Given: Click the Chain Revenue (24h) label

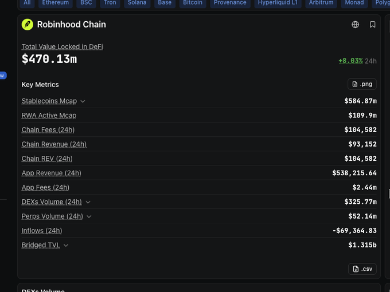Looking at the screenshot, I should (x=54, y=144).
